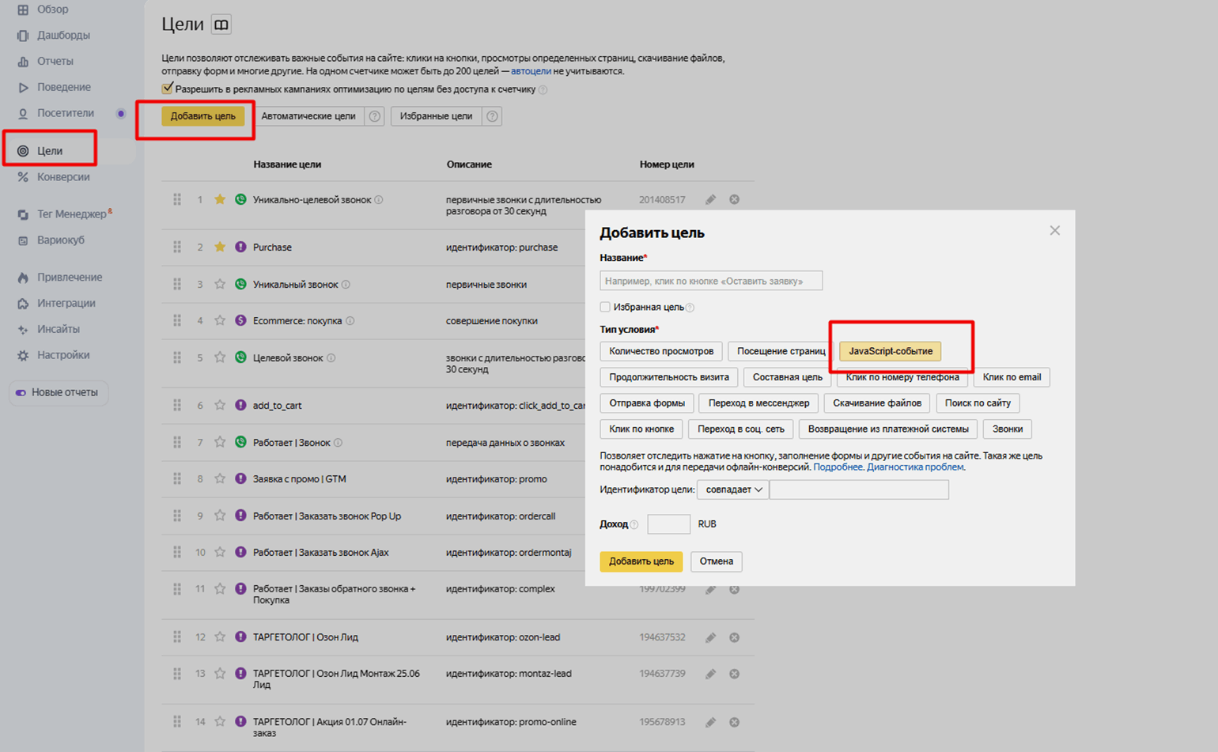Click info icon beside Ecommerce: покупка
1218x752 pixels.
pos(350,321)
